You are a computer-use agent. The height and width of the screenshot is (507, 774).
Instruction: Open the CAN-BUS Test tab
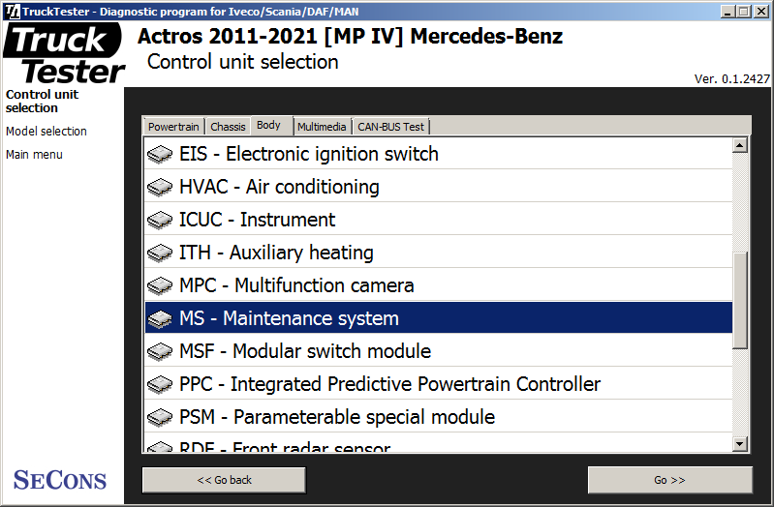[x=390, y=127]
